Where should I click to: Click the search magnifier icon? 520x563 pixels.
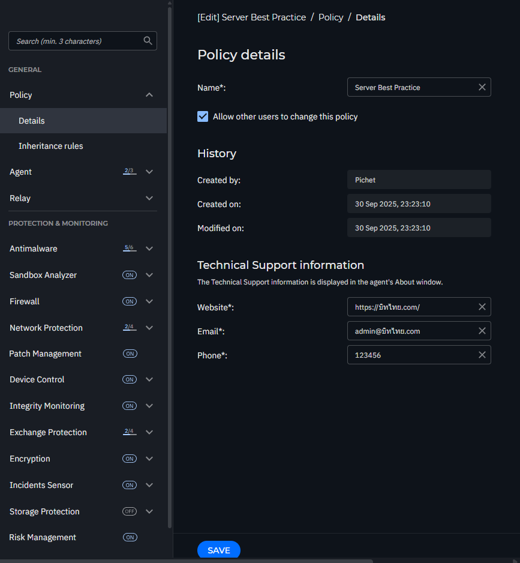[x=148, y=41]
